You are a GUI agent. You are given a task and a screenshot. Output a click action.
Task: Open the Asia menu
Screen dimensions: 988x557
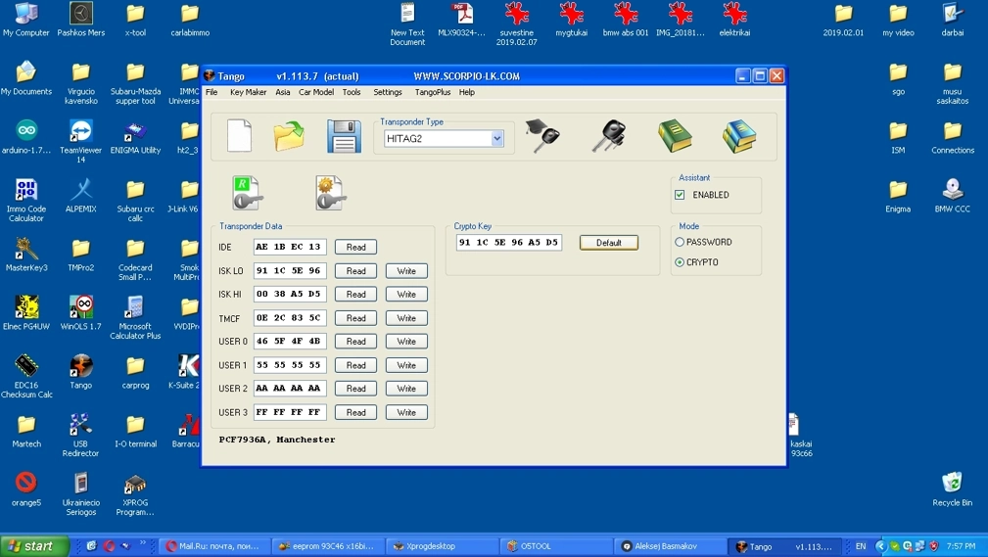coord(283,92)
